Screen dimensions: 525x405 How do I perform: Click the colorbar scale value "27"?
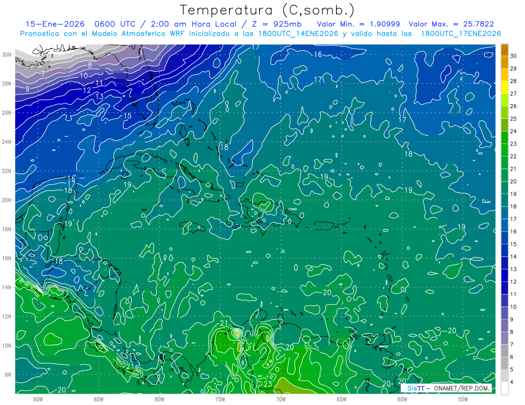[x=514, y=93]
